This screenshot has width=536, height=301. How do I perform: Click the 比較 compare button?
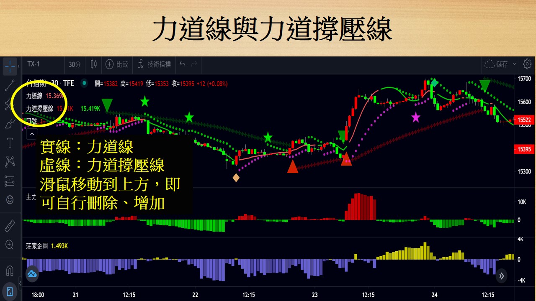pyautogui.click(x=116, y=65)
